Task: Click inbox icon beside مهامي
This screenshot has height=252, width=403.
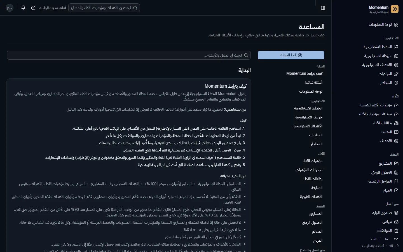Action: pos(396,222)
